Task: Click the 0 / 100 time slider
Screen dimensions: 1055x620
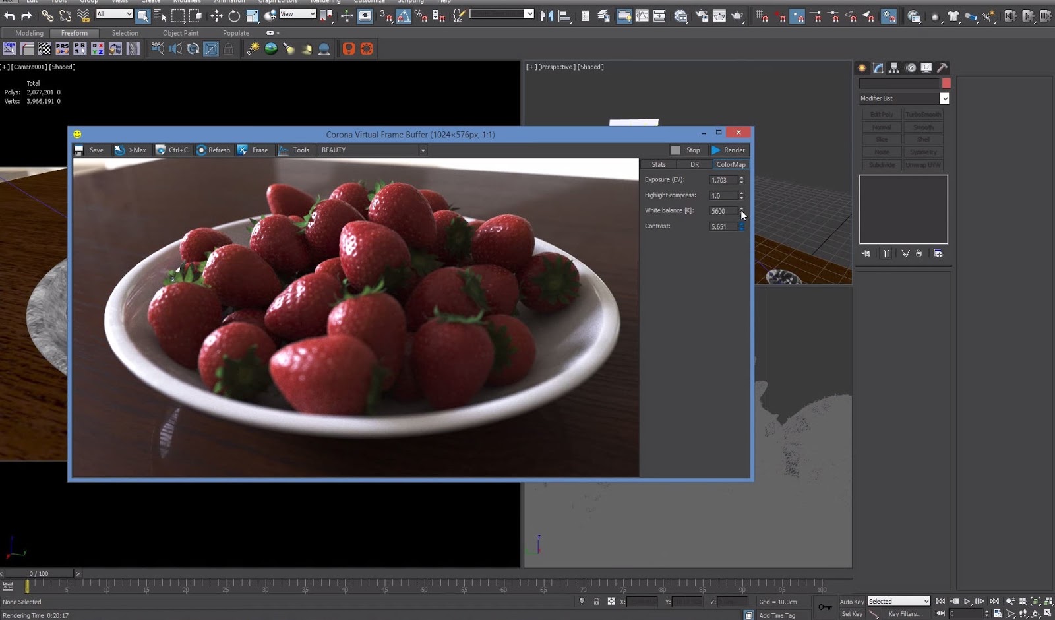Action: pos(40,574)
